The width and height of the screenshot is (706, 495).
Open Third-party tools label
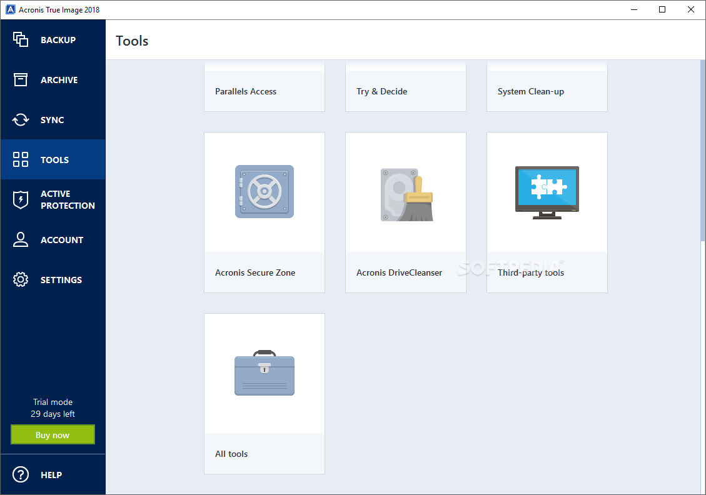click(531, 272)
